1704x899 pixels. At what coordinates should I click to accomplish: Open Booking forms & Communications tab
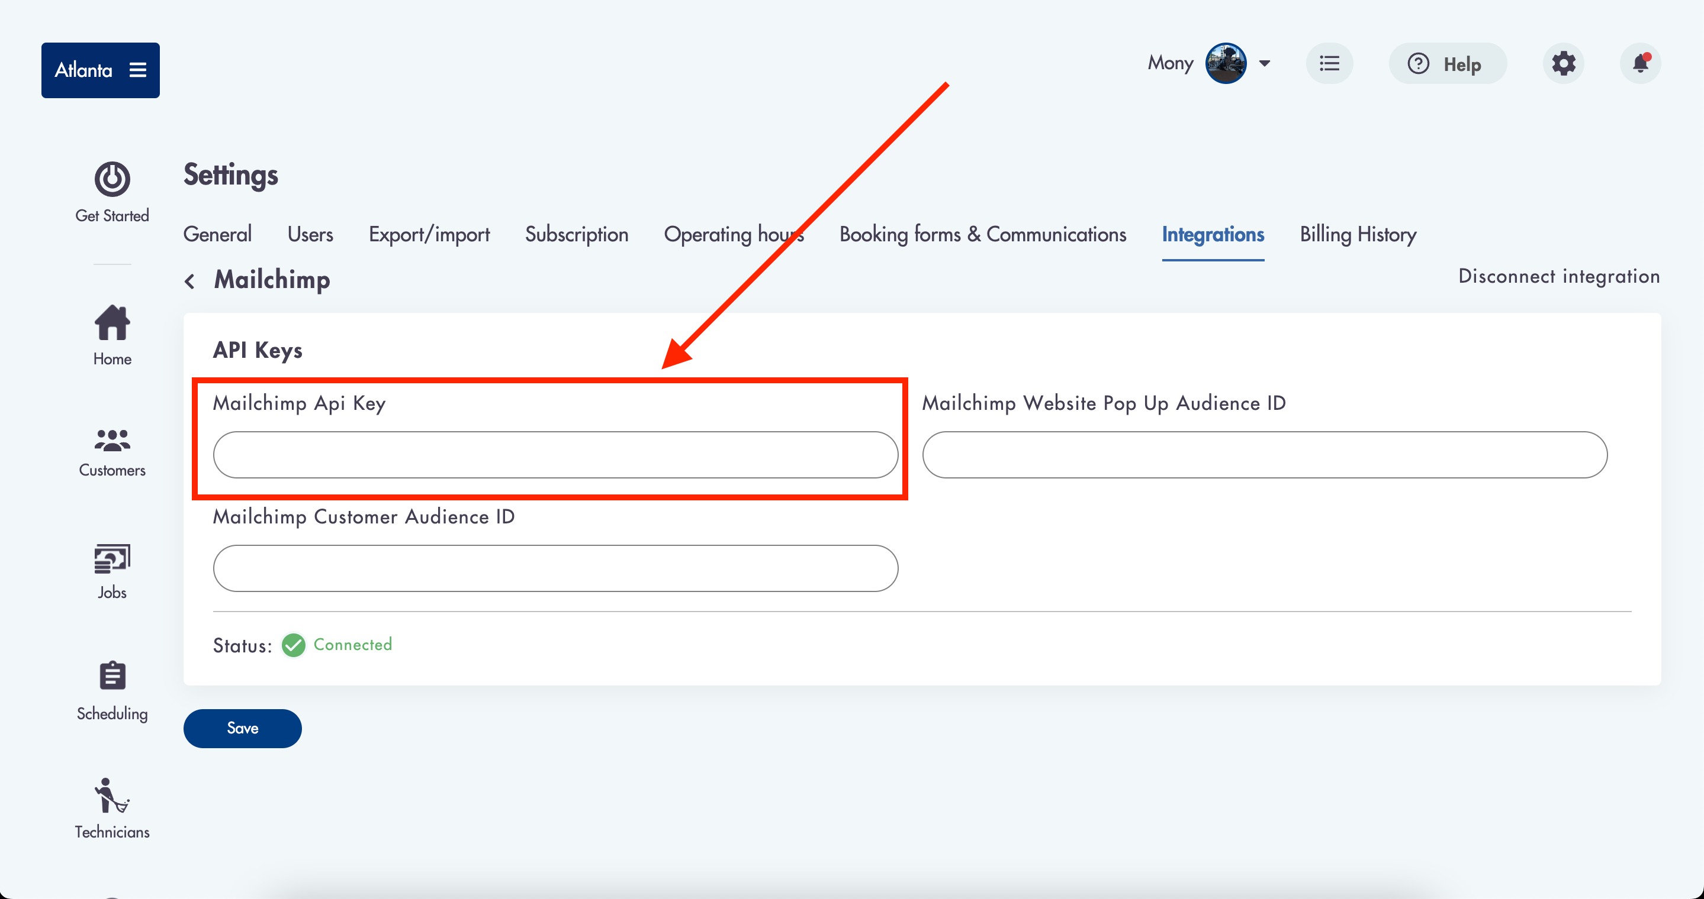(x=982, y=234)
